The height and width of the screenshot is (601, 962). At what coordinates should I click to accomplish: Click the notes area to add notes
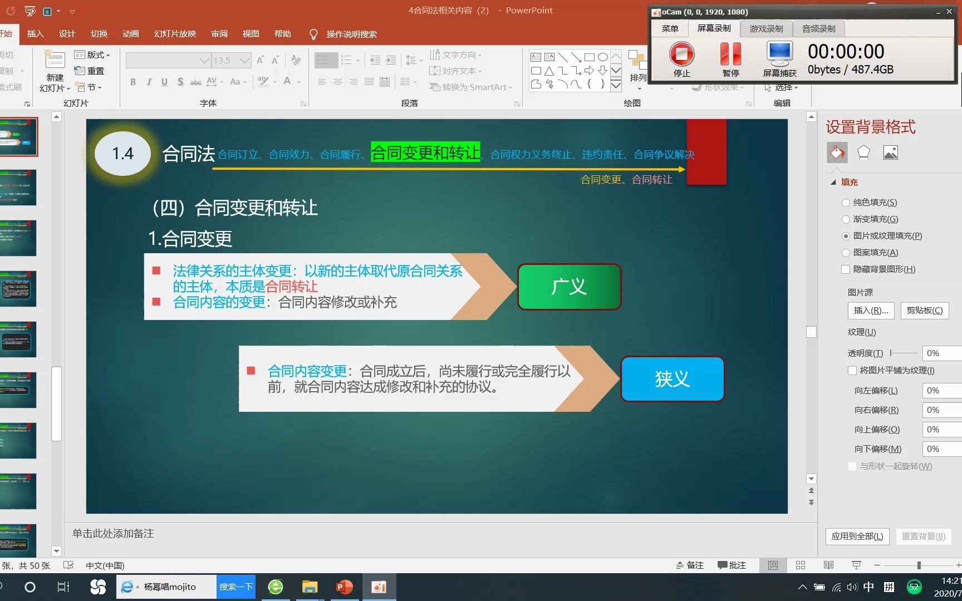point(441,534)
